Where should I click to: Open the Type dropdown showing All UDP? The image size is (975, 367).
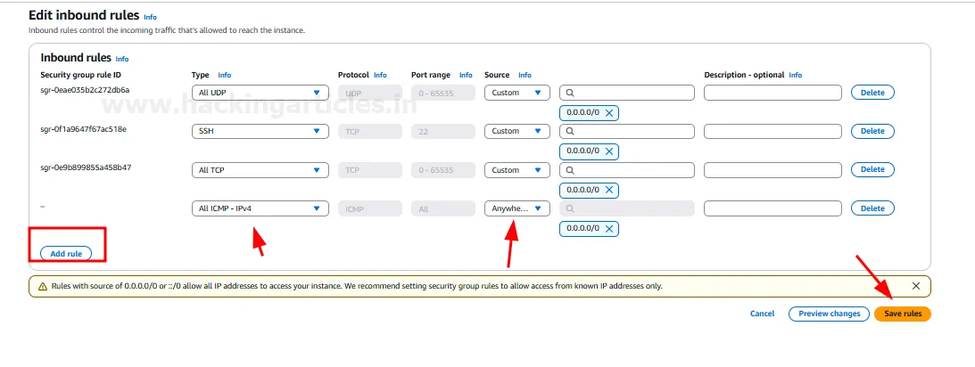click(260, 93)
